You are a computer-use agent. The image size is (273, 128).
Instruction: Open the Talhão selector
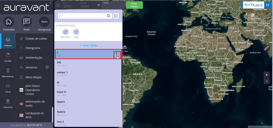(x=113, y=5)
